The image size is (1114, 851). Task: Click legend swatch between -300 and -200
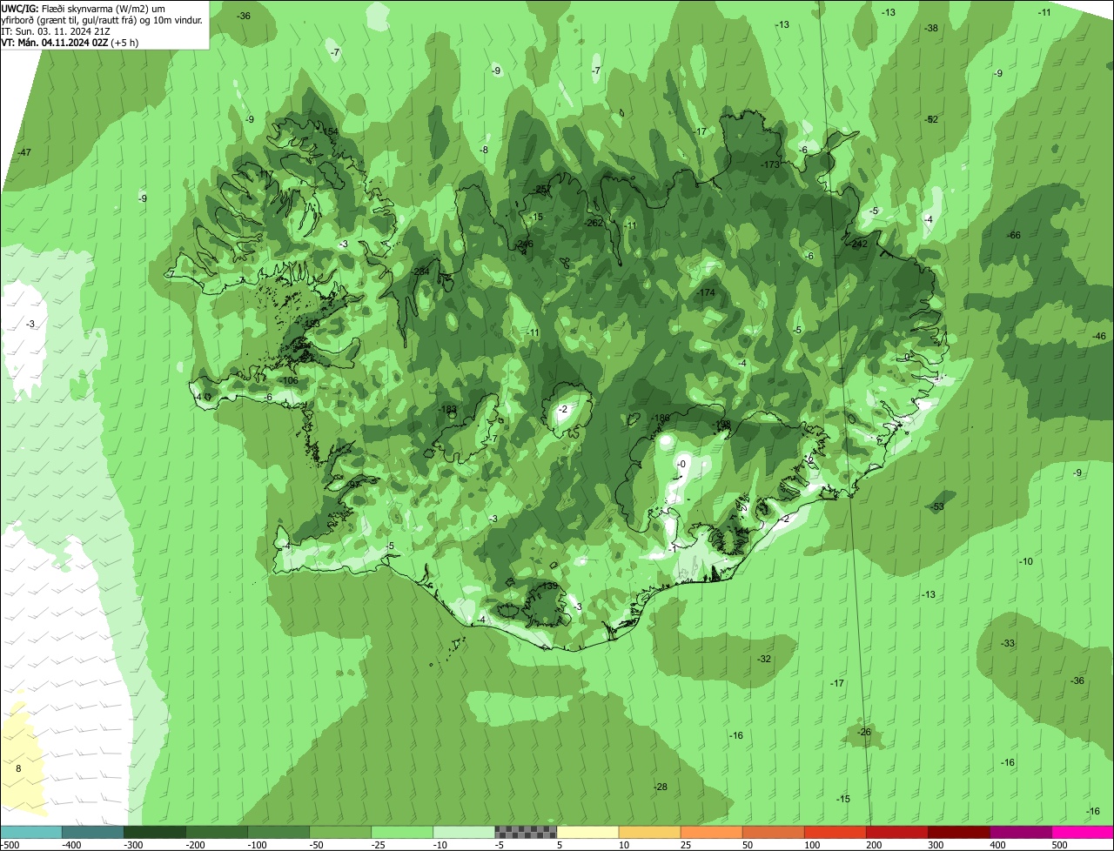tap(154, 832)
